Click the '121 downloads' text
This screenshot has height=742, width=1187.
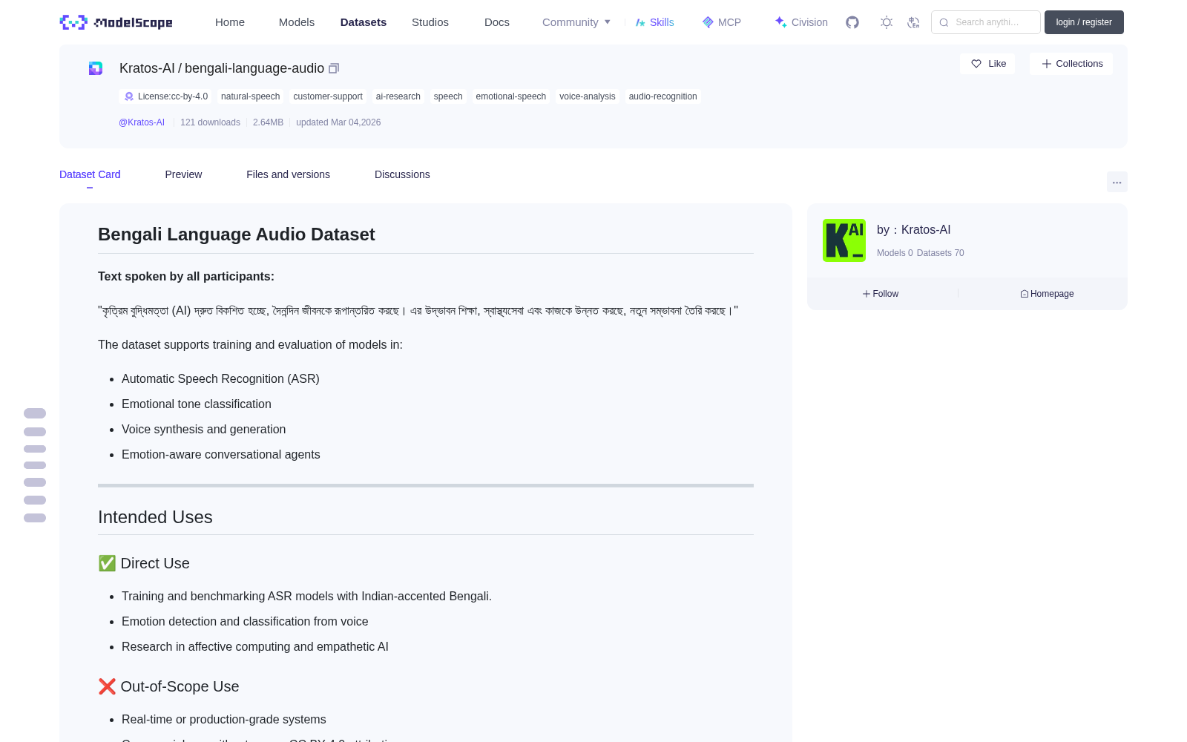[x=210, y=122]
